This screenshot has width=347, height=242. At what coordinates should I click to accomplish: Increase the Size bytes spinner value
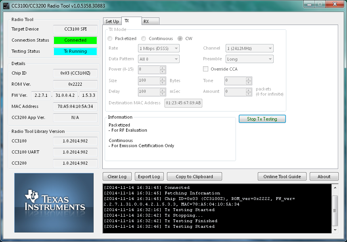163,79
